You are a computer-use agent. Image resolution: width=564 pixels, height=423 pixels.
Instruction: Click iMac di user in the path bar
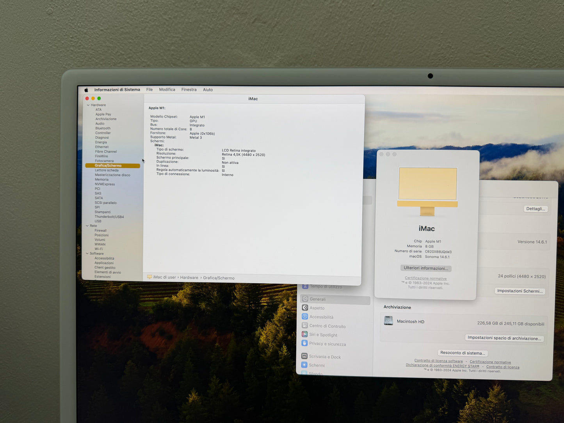(164, 277)
